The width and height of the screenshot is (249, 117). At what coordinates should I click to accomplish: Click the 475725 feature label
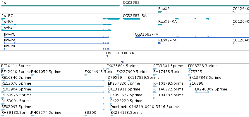coord(195,72)
